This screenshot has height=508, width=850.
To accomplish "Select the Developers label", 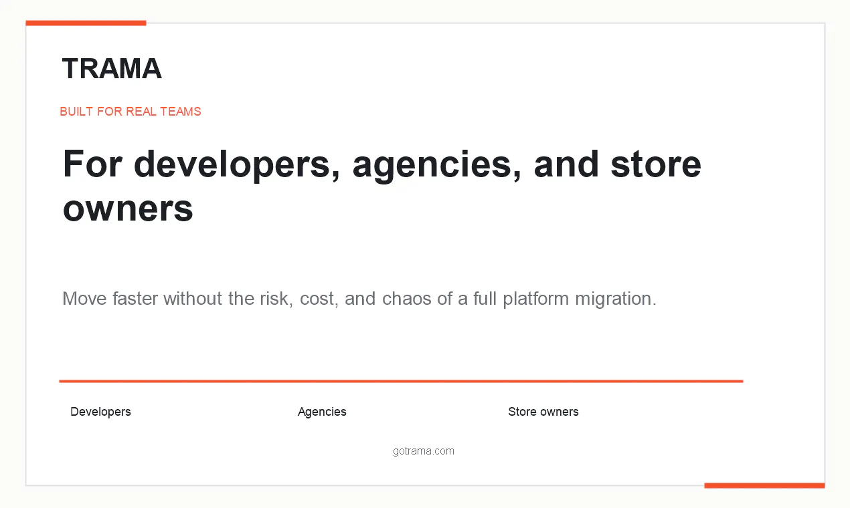I will coord(100,412).
